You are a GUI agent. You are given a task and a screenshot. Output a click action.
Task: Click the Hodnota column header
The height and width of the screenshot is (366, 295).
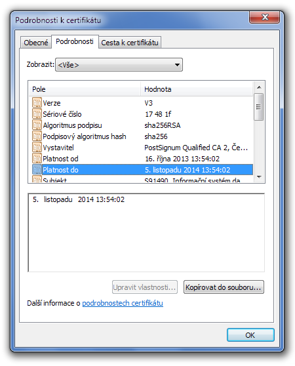tap(197, 89)
